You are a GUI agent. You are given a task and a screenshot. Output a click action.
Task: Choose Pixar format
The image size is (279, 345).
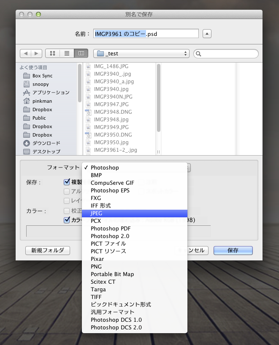pos(135,259)
